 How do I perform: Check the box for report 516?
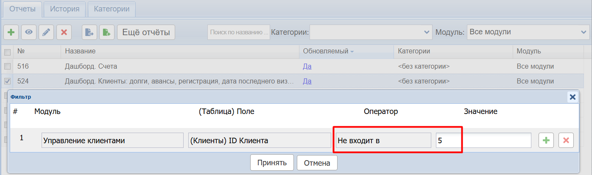[x=7, y=67]
